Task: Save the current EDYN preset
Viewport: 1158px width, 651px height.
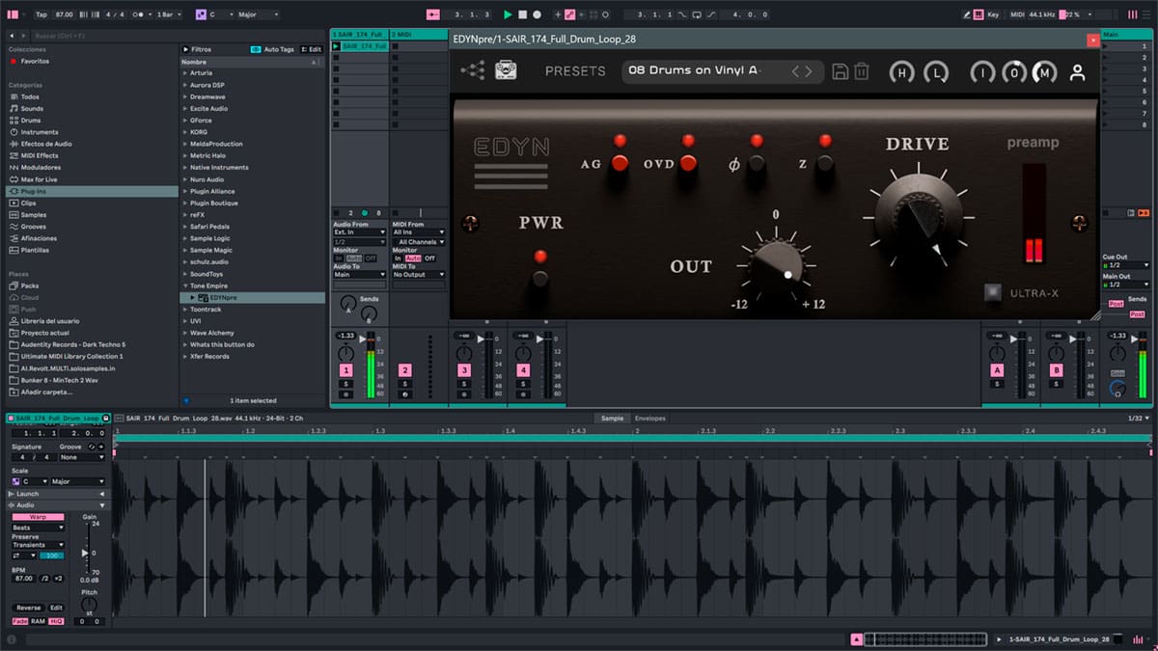Action: click(840, 71)
